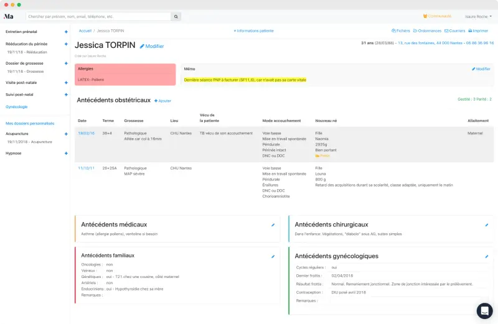Open Courriers
Image resolution: width=498 pixels, height=324 pixels.
455,30
